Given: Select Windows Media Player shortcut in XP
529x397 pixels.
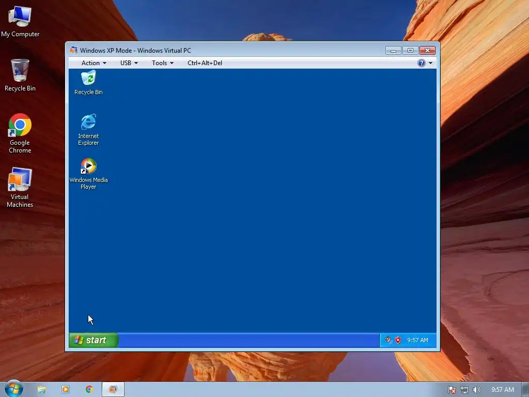Looking at the screenshot, I should click(88, 174).
